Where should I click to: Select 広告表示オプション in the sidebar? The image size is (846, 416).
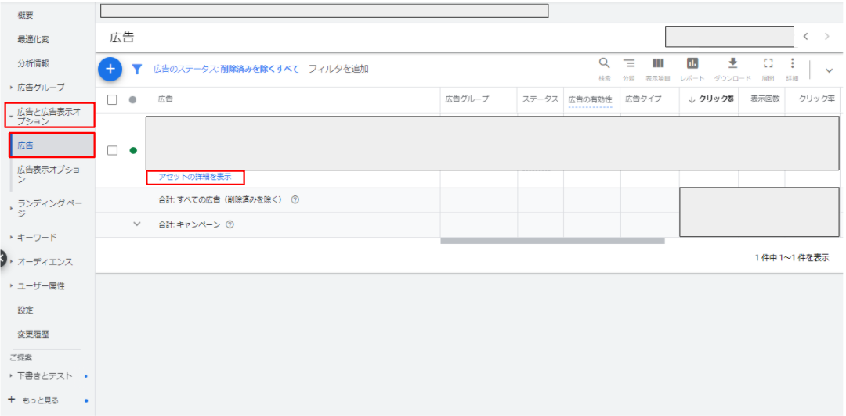[49, 174]
